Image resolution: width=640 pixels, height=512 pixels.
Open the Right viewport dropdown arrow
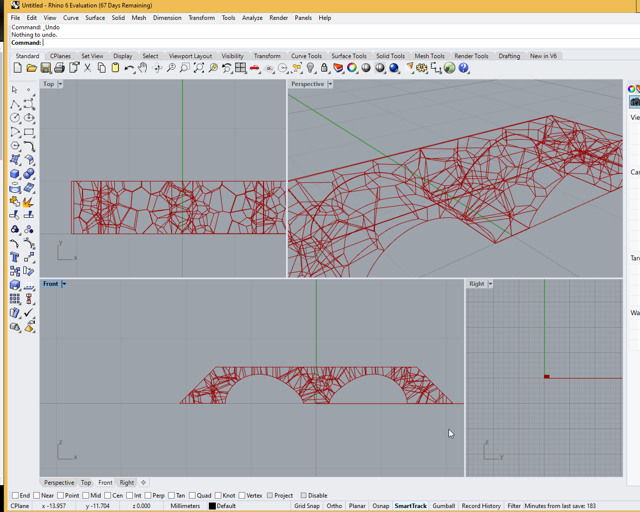[x=490, y=284]
